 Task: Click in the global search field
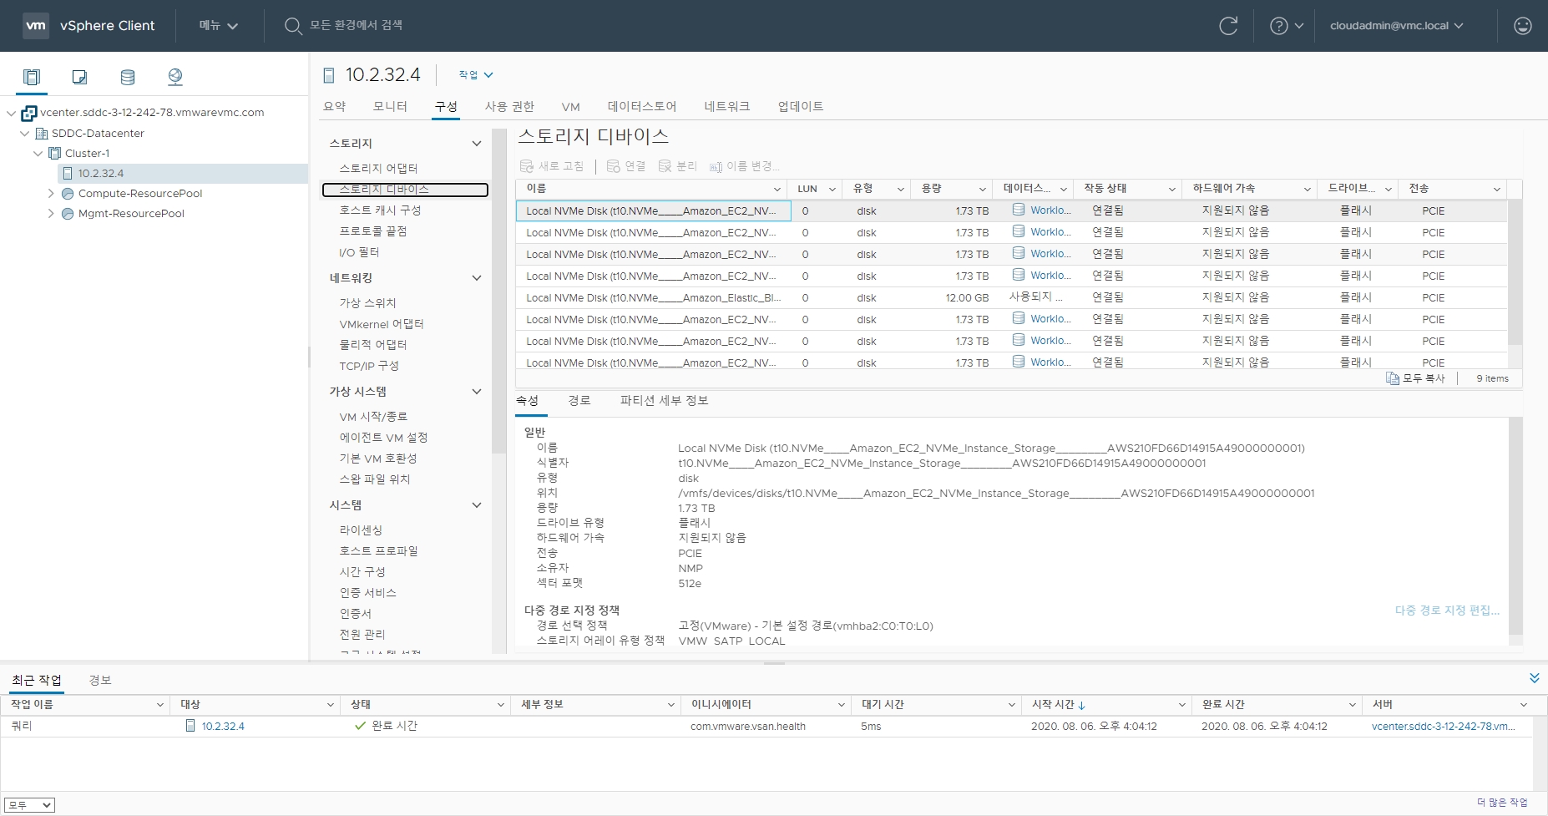coord(356,26)
